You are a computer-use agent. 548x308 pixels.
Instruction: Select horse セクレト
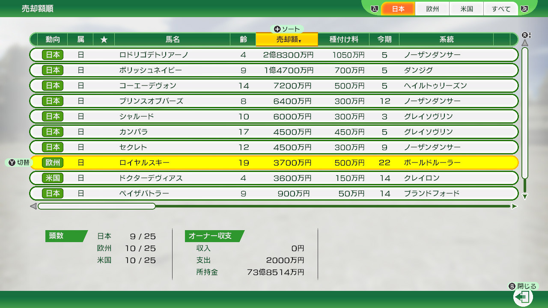click(274, 147)
